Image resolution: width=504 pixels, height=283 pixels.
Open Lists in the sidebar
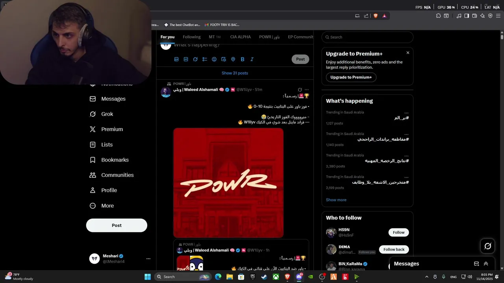(x=101, y=145)
